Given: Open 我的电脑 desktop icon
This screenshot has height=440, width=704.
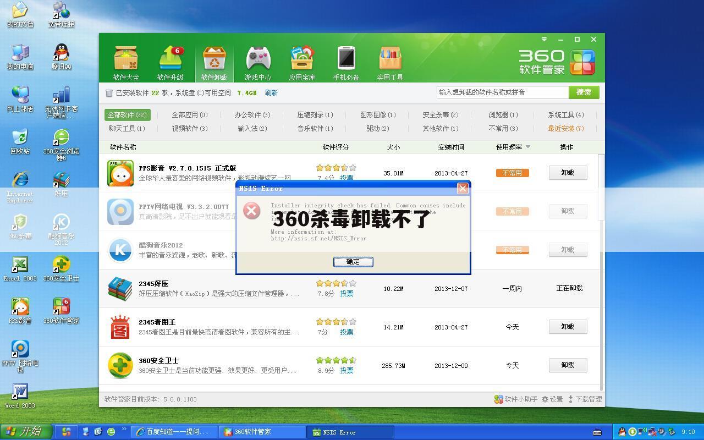Looking at the screenshot, I should pos(20,57).
